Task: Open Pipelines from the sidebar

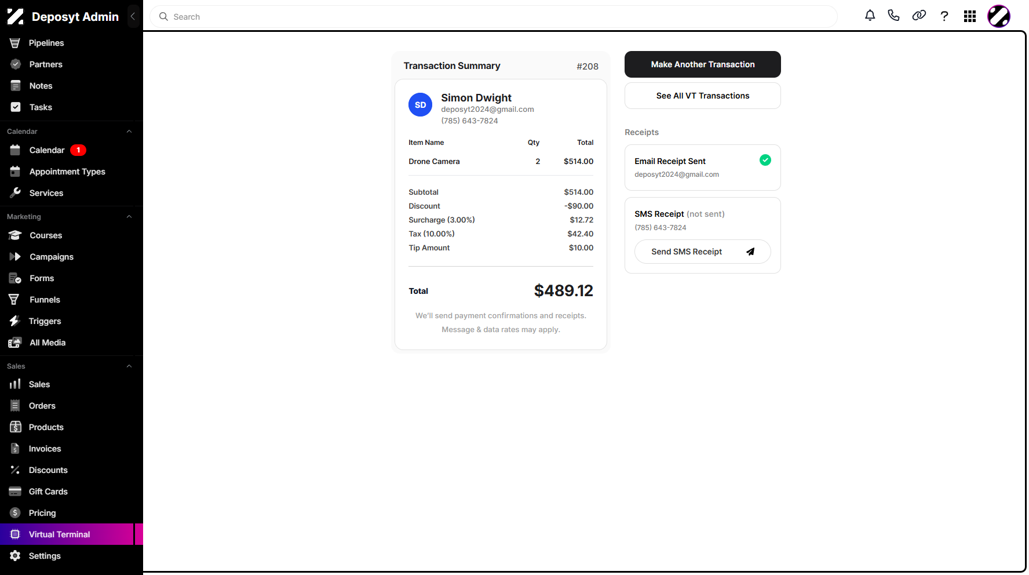Action: click(67, 43)
